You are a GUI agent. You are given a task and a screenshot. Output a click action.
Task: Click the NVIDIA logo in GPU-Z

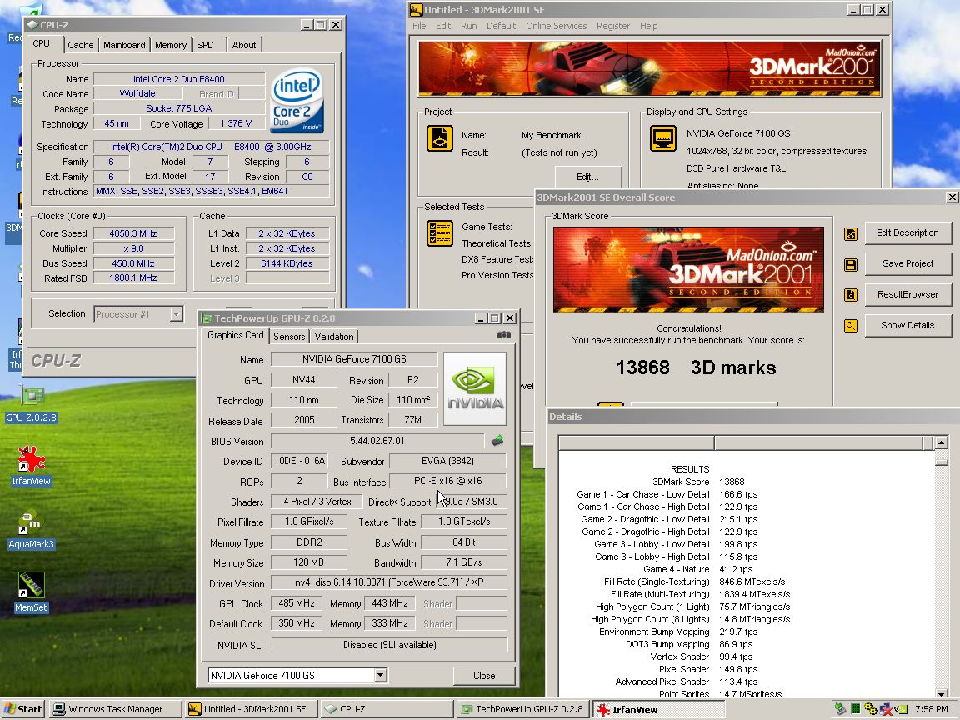pyautogui.click(x=475, y=388)
